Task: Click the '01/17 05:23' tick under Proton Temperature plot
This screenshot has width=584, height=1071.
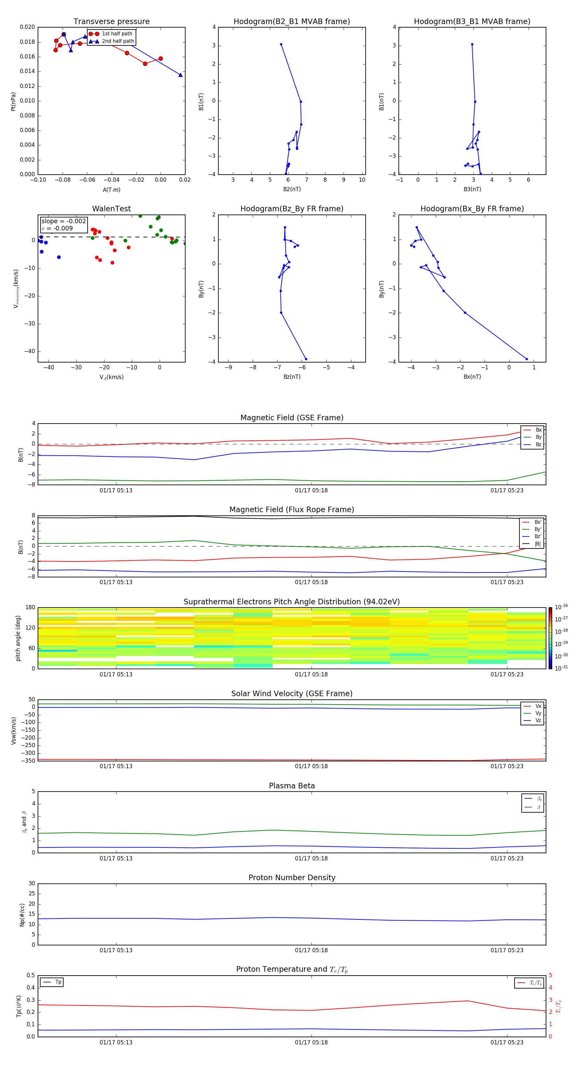Action: click(507, 1042)
